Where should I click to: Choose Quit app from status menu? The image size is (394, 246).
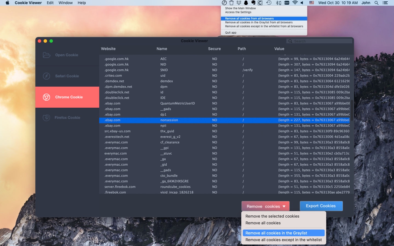click(264, 33)
